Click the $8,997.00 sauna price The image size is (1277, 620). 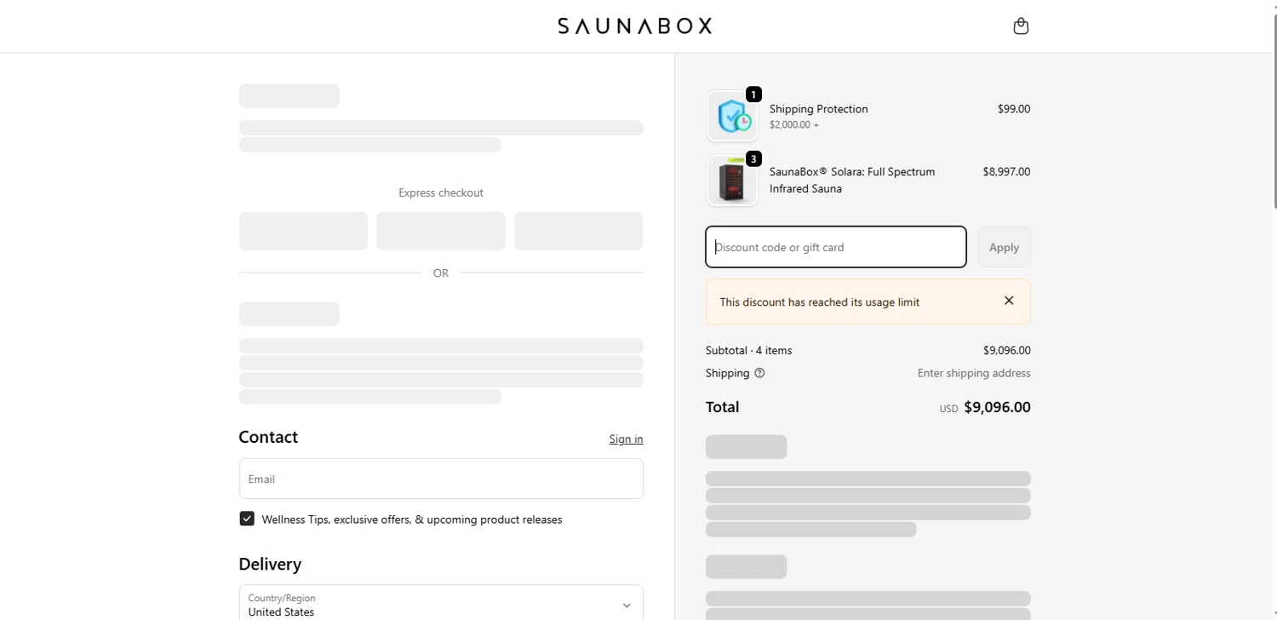click(1006, 171)
